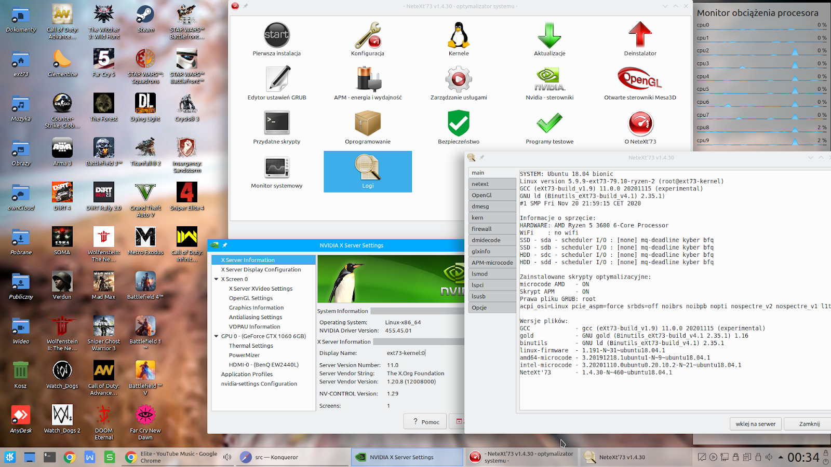Switch to Opcje tab in logs
The image size is (831, 467).
(x=492, y=308)
